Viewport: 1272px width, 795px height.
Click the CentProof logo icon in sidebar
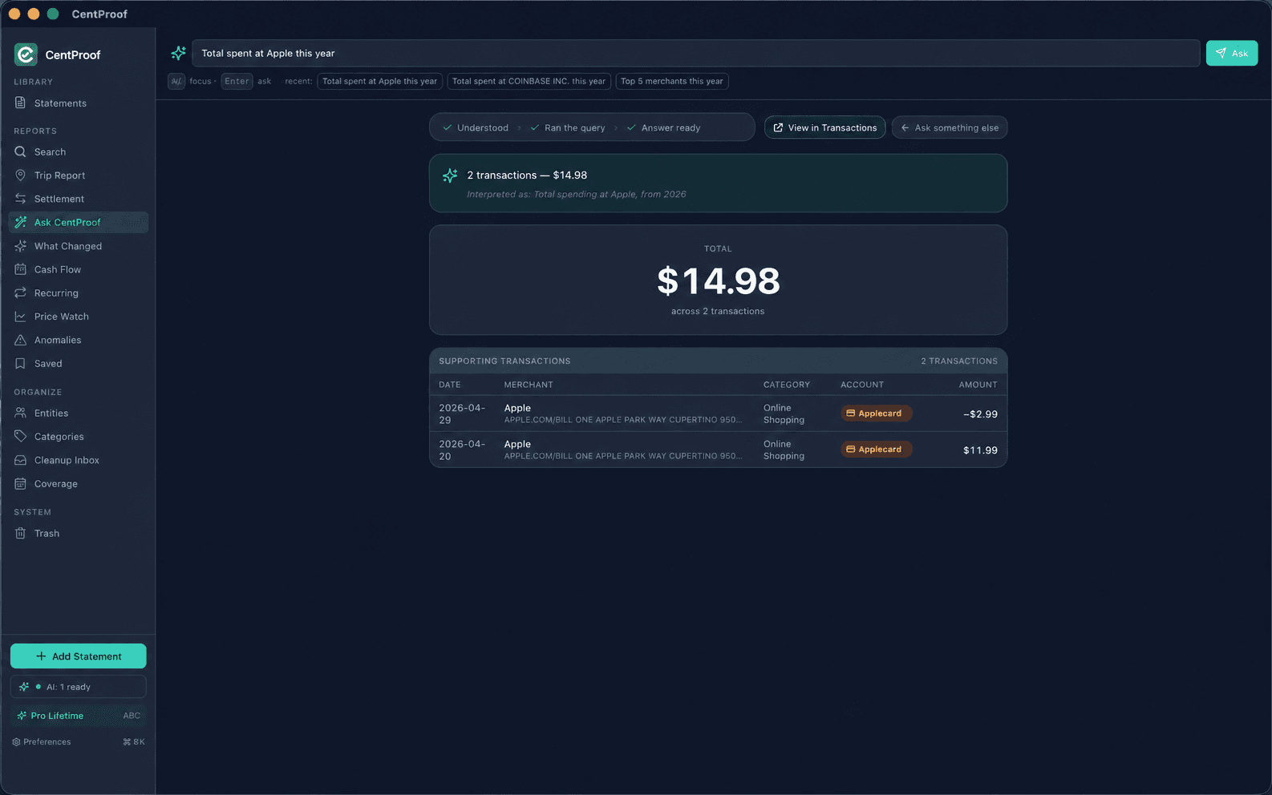[x=26, y=54]
